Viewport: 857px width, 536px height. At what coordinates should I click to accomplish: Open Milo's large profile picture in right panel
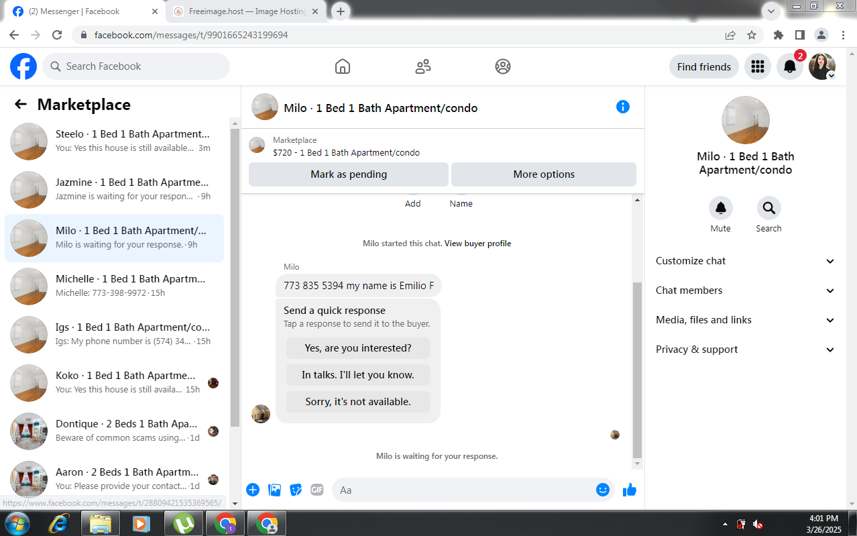point(745,120)
